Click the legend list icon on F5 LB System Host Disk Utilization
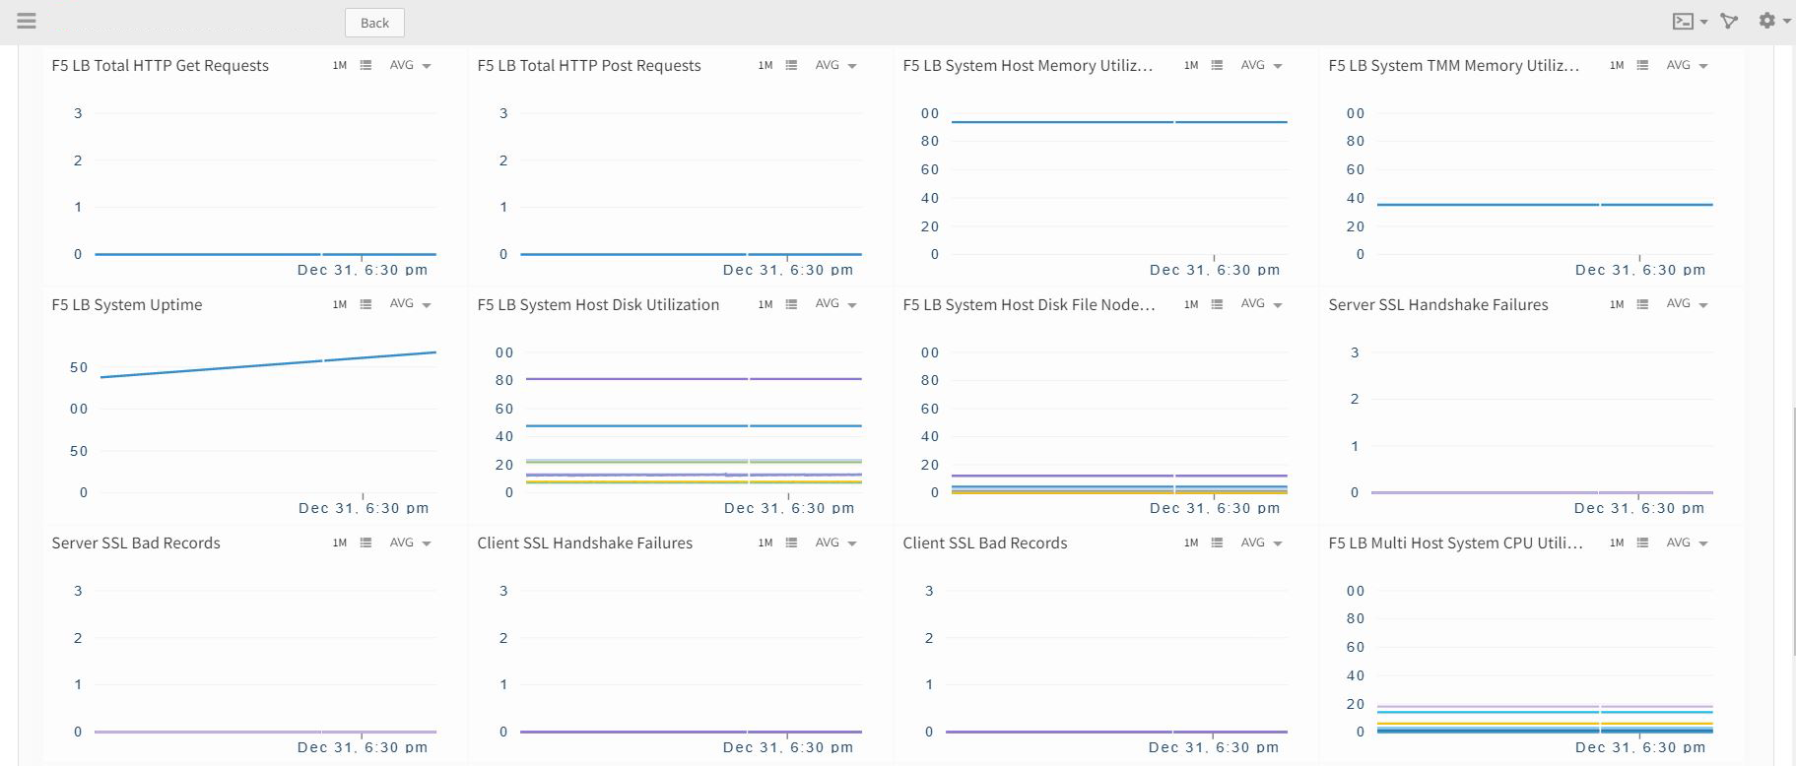 pos(790,304)
